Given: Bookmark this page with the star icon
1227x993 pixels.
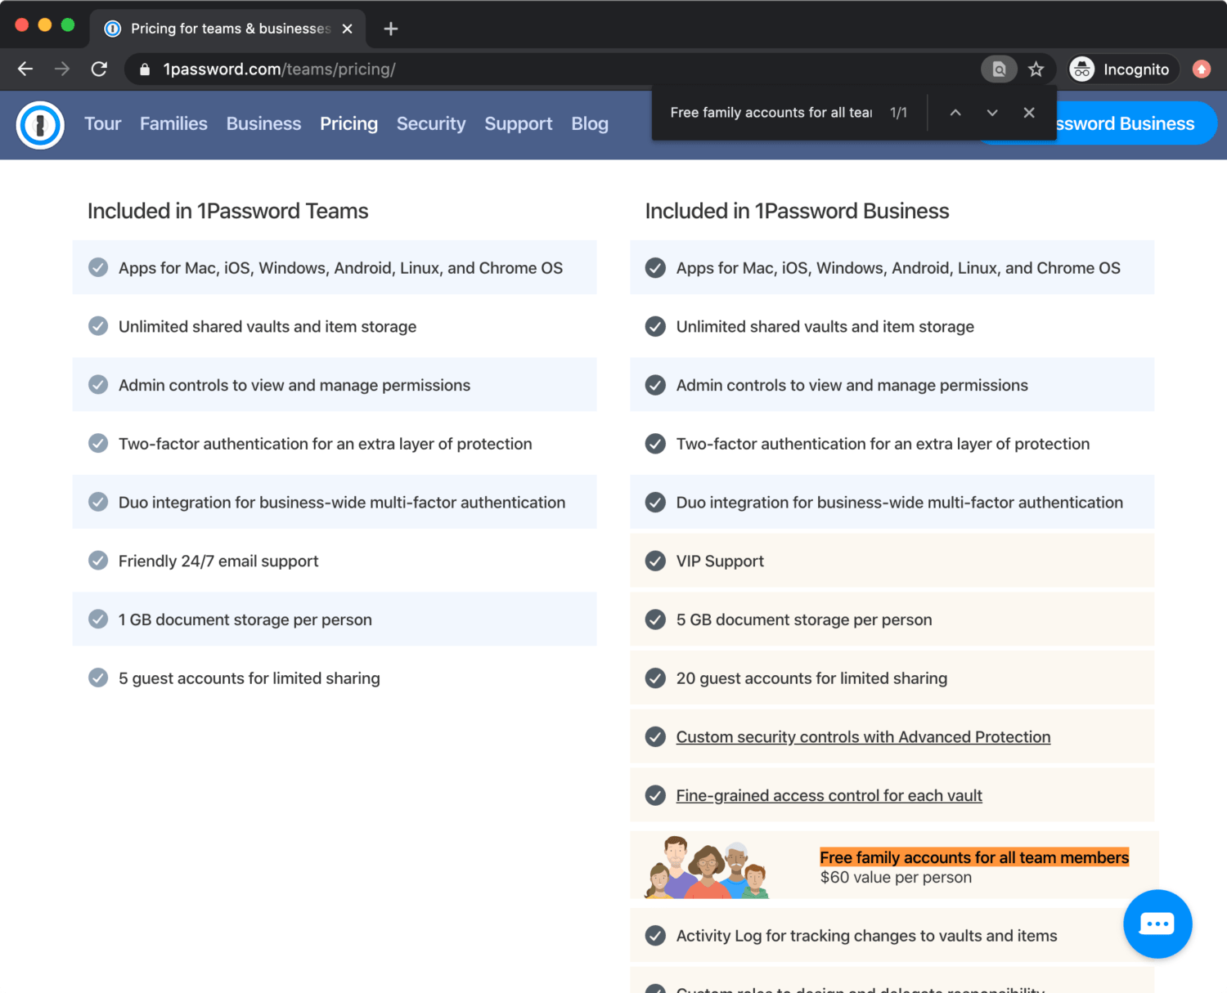Looking at the screenshot, I should click(1036, 69).
